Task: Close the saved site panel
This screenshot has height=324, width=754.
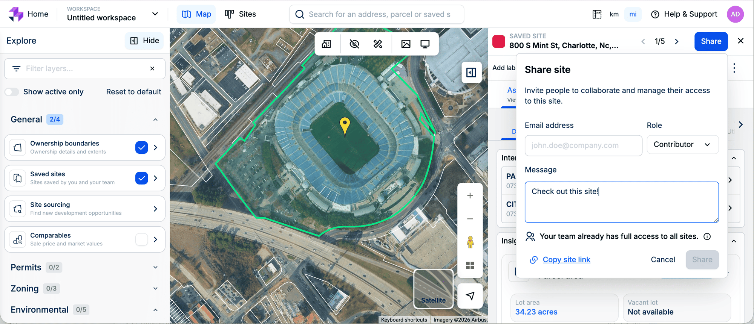Action: click(x=741, y=41)
